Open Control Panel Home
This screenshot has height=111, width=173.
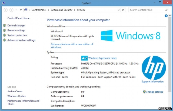pyautogui.click(x=18, y=18)
